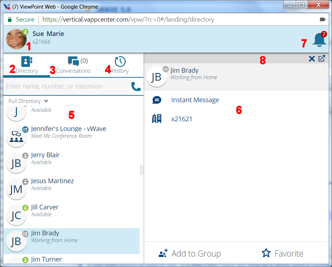Click Jim Brady's status badge in directory list
The width and height of the screenshot is (332, 267).
26,234
